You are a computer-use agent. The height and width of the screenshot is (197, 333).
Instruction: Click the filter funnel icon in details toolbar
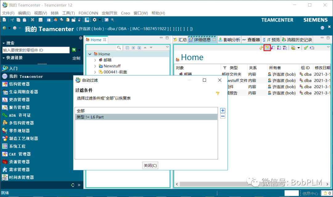[x=267, y=48]
